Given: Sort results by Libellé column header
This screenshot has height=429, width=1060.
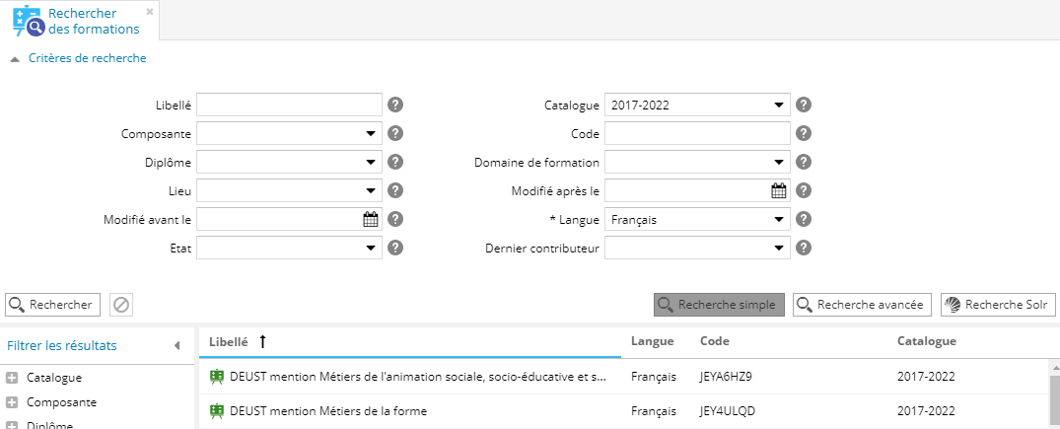Looking at the screenshot, I should [x=229, y=341].
